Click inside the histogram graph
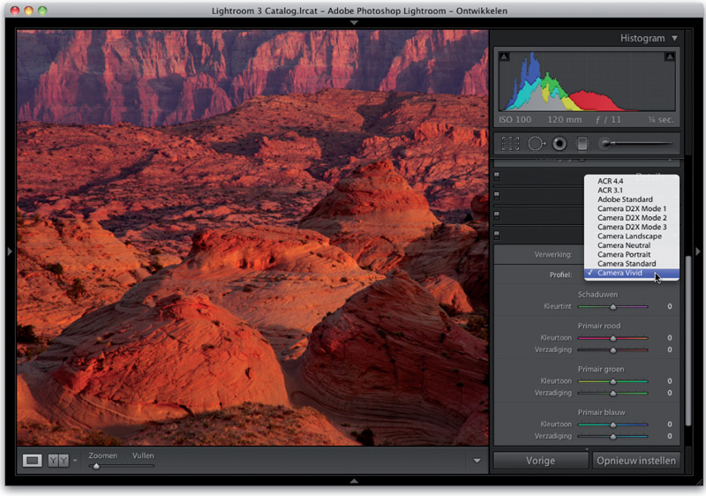The width and height of the screenshot is (706, 496). (x=587, y=81)
